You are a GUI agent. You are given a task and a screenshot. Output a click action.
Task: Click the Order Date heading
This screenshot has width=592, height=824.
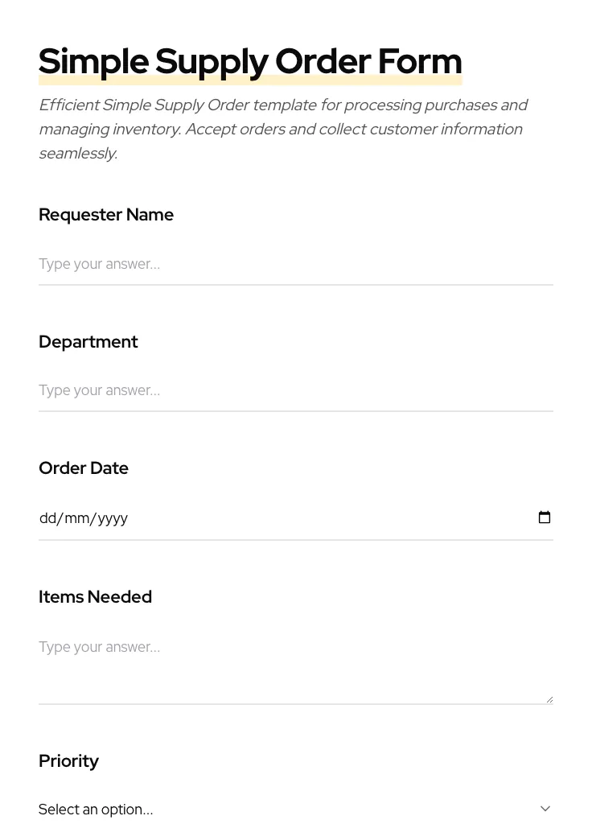coord(84,468)
